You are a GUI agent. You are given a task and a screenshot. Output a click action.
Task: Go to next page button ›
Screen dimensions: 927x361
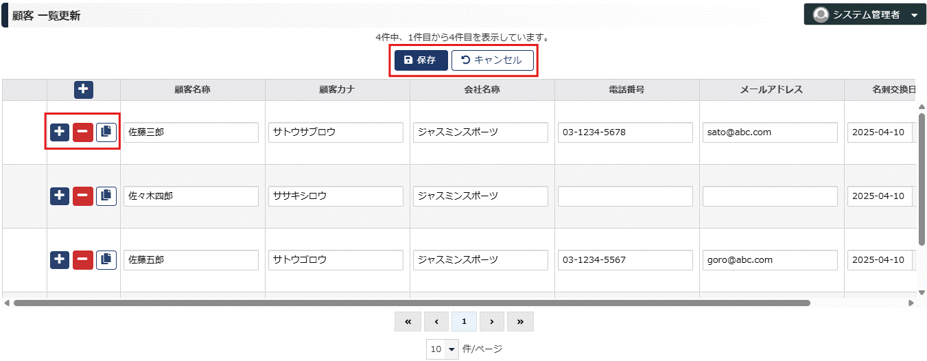[x=492, y=321]
